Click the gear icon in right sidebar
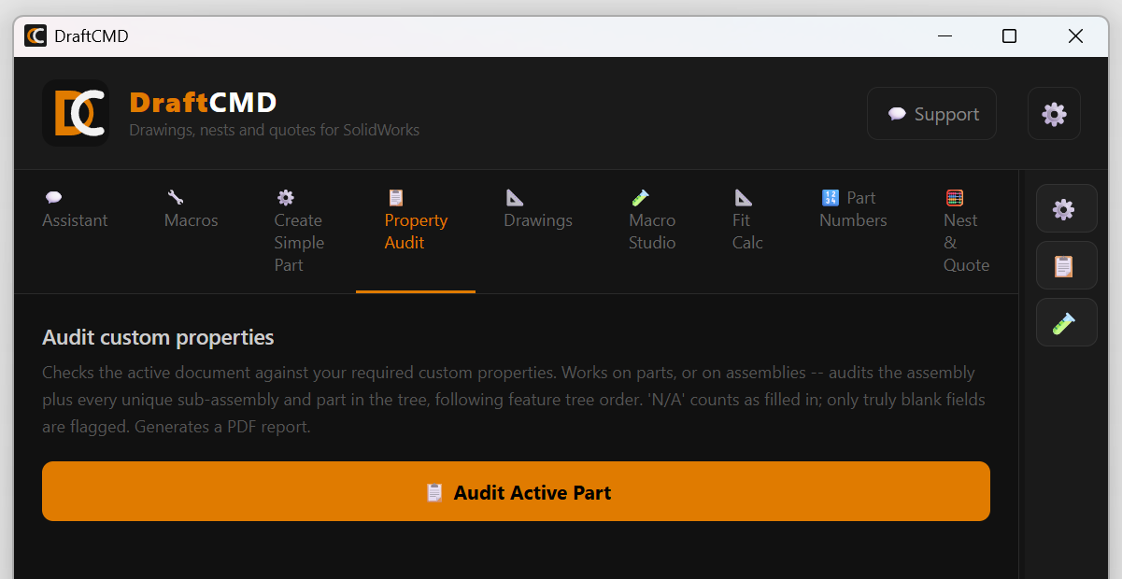This screenshot has width=1122, height=579. 1066,208
